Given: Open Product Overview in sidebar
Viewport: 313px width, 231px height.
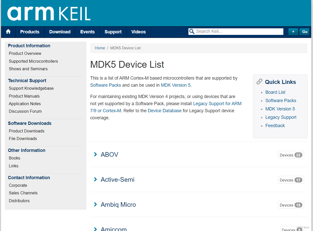Looking at the screenshot, I should [25, 53].
